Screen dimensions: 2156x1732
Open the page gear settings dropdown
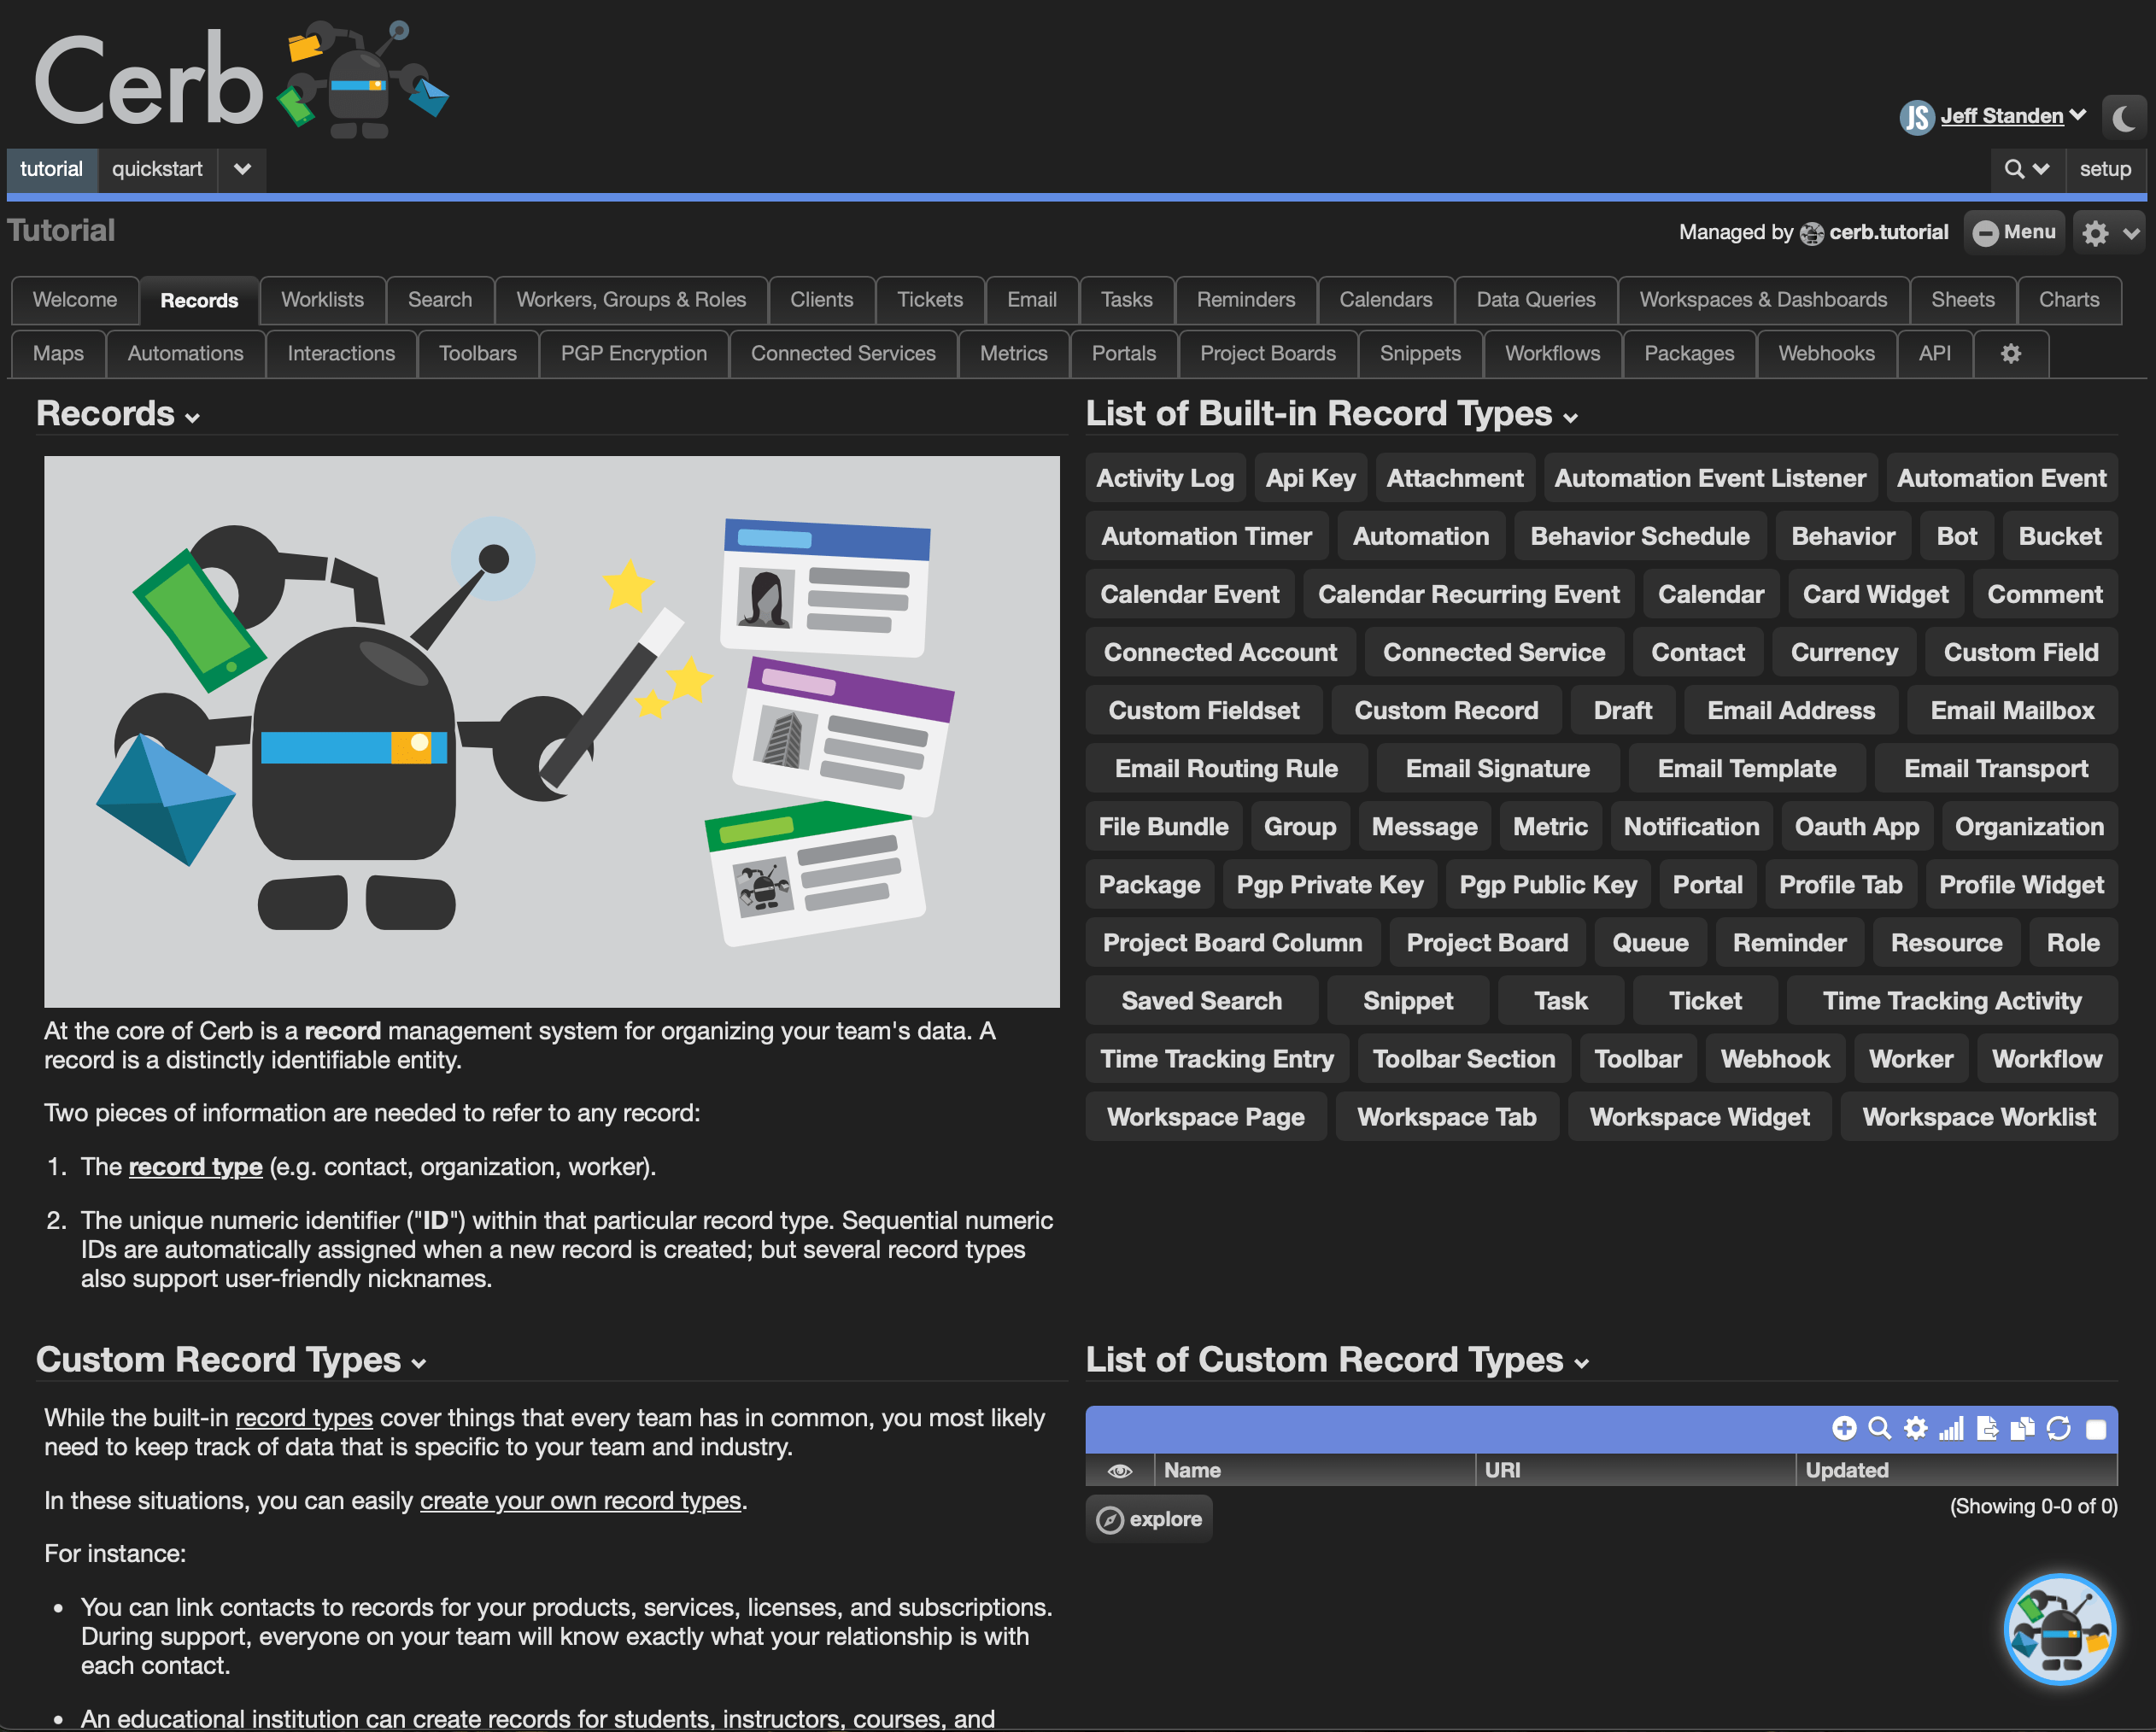(x=2110, y=233)
